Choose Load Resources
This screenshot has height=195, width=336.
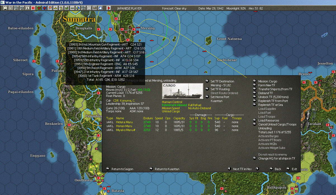[x=269, y=120]
